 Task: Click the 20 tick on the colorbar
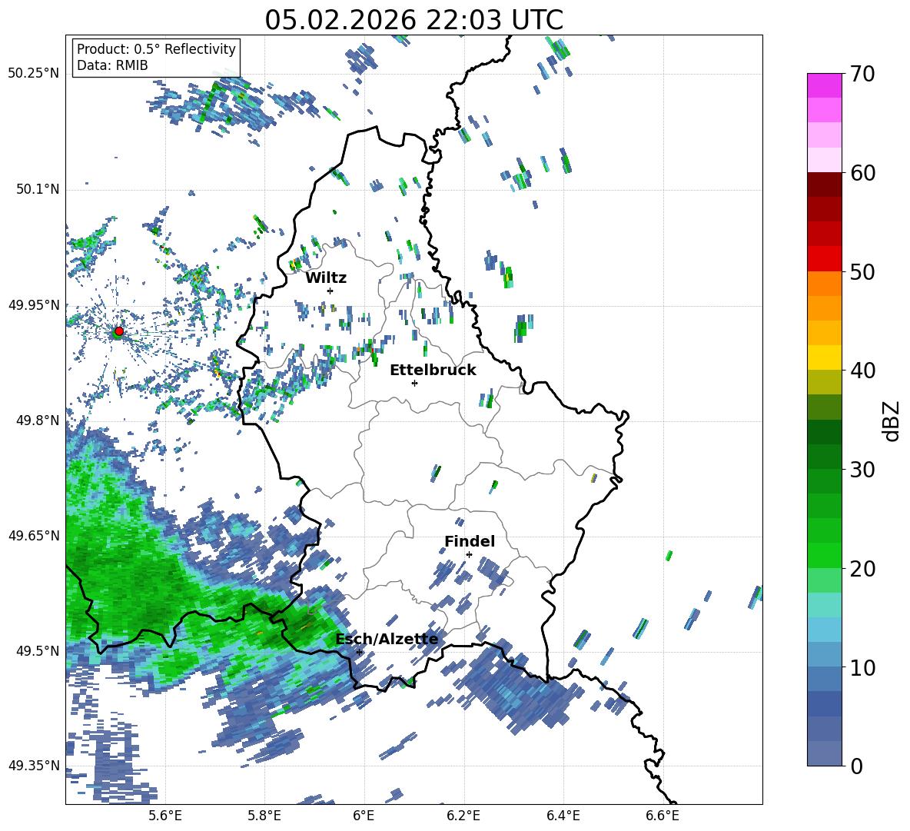862,568
